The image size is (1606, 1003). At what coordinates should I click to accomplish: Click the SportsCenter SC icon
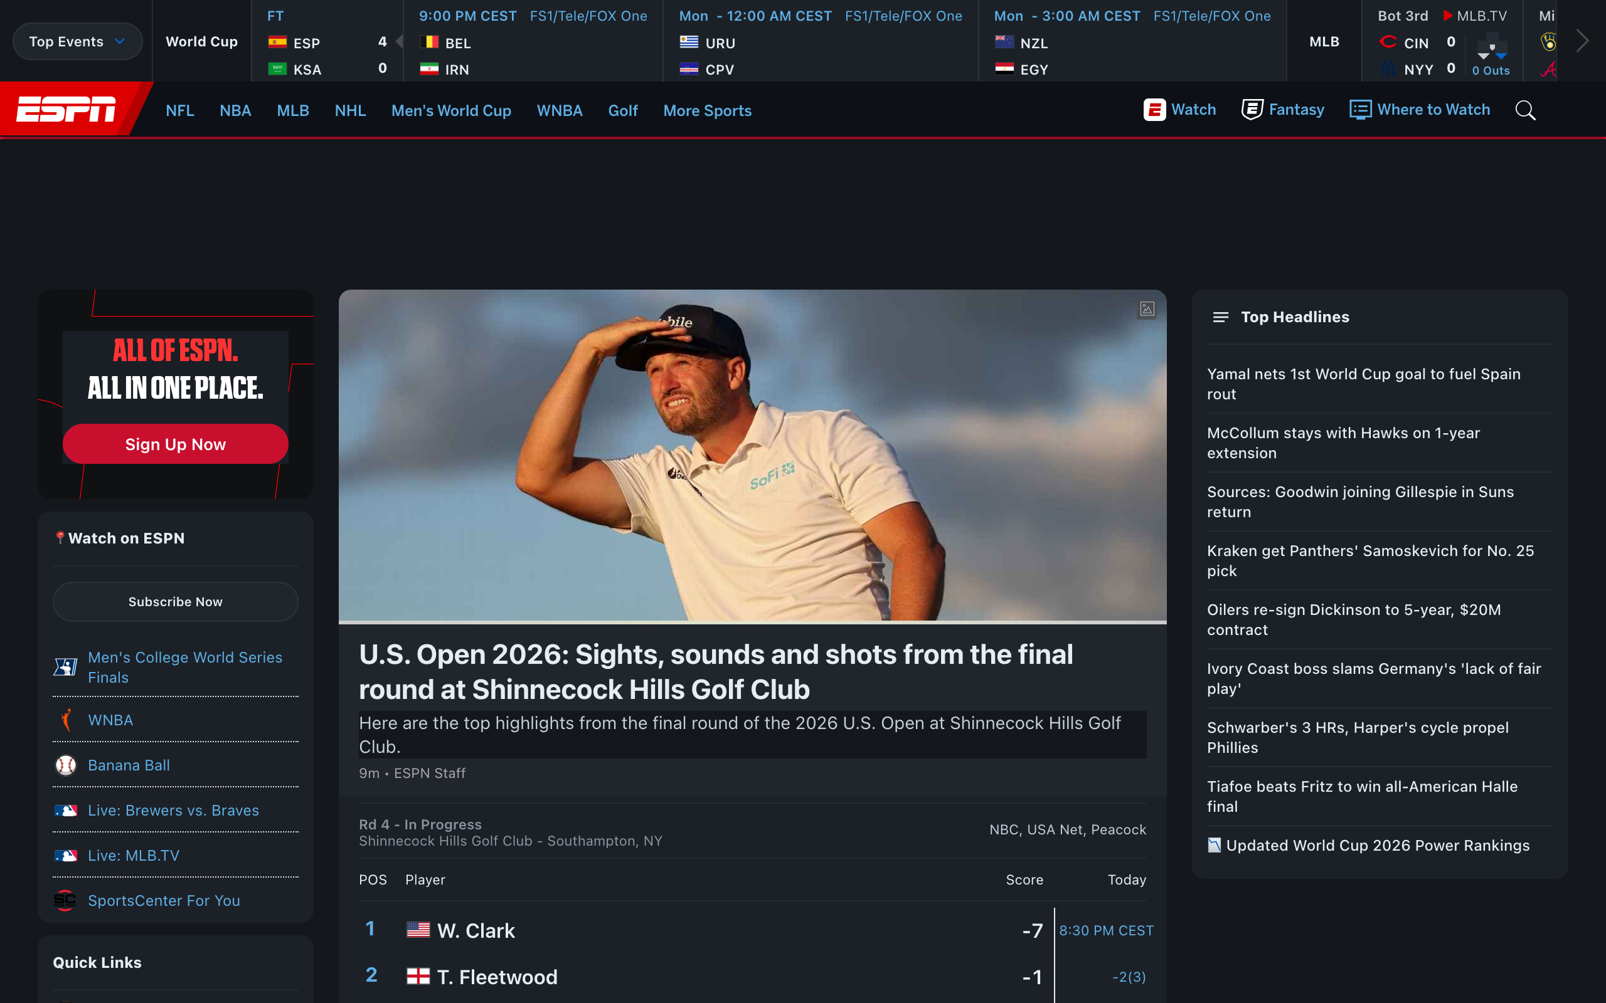(x=65, y=900)
